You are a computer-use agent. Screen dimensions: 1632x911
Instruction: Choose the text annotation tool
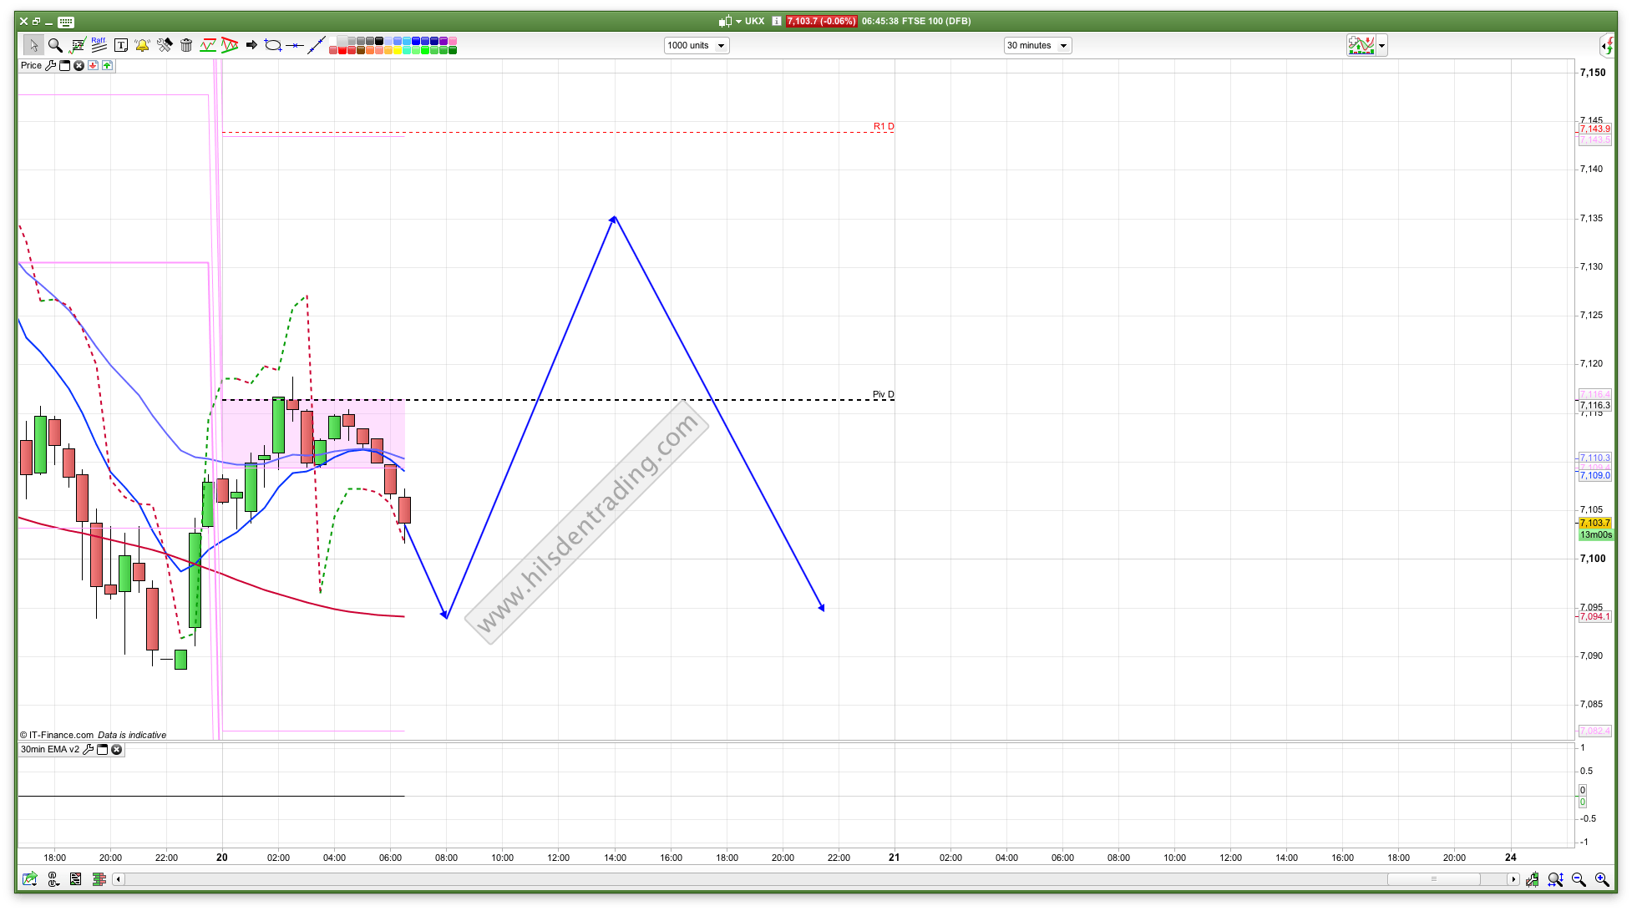tap(120, 45)
